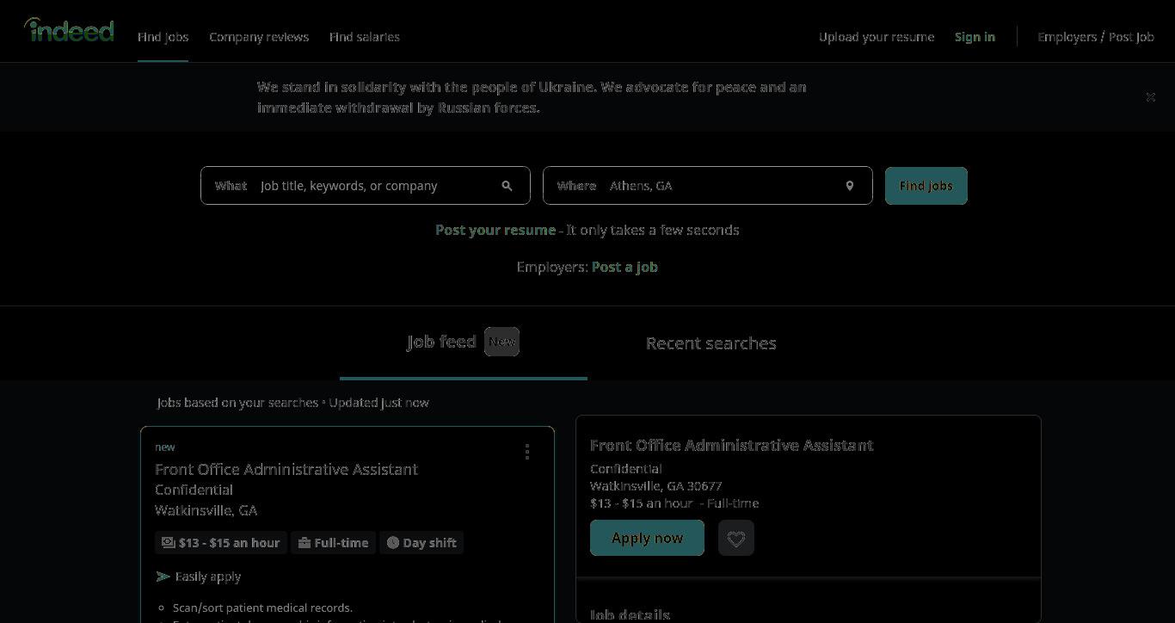Click the salary money icon on job card

pos(169,543)
